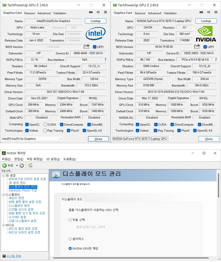The width and height of the screenshot is (221, 262).
Task: Open 시스템 정보 link
Action: click(14, 256)
